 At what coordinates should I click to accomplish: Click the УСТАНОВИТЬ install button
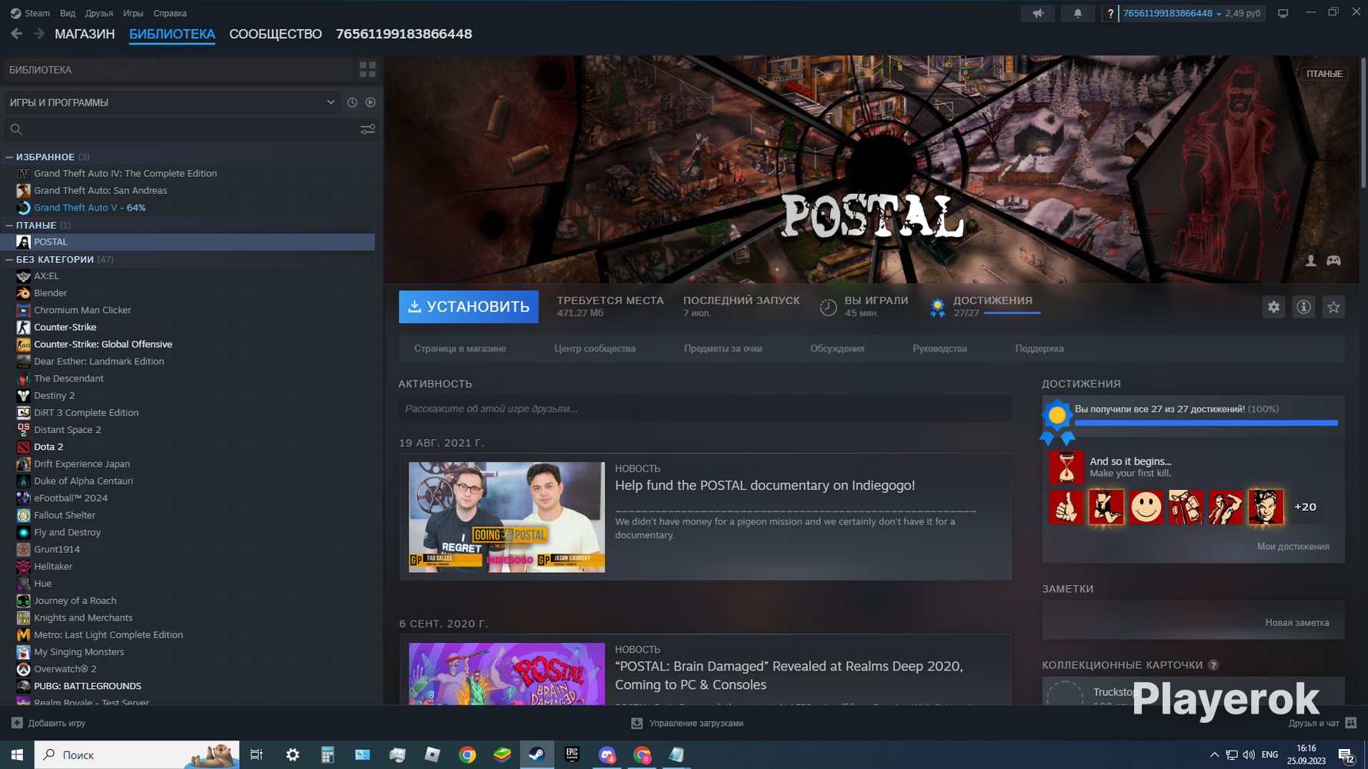point(469,307)
